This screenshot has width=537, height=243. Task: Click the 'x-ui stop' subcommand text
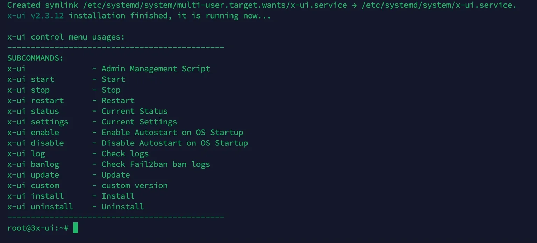click(x=28, y=90)
